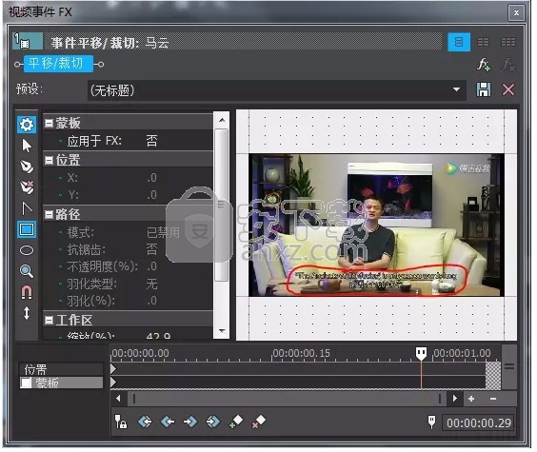537x452 pixels.
Task: Click the 羽化类型 value 无
Action: 151,284
